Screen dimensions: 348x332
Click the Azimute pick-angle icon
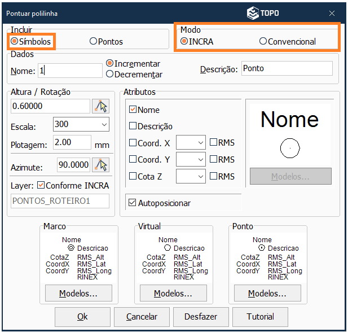[100, 165]
